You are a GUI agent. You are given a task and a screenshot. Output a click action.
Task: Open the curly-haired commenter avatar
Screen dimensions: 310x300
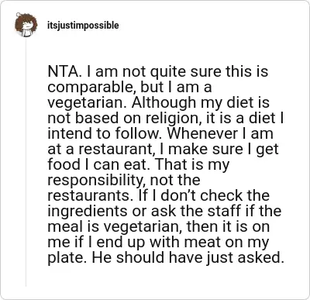click(26, 26)
